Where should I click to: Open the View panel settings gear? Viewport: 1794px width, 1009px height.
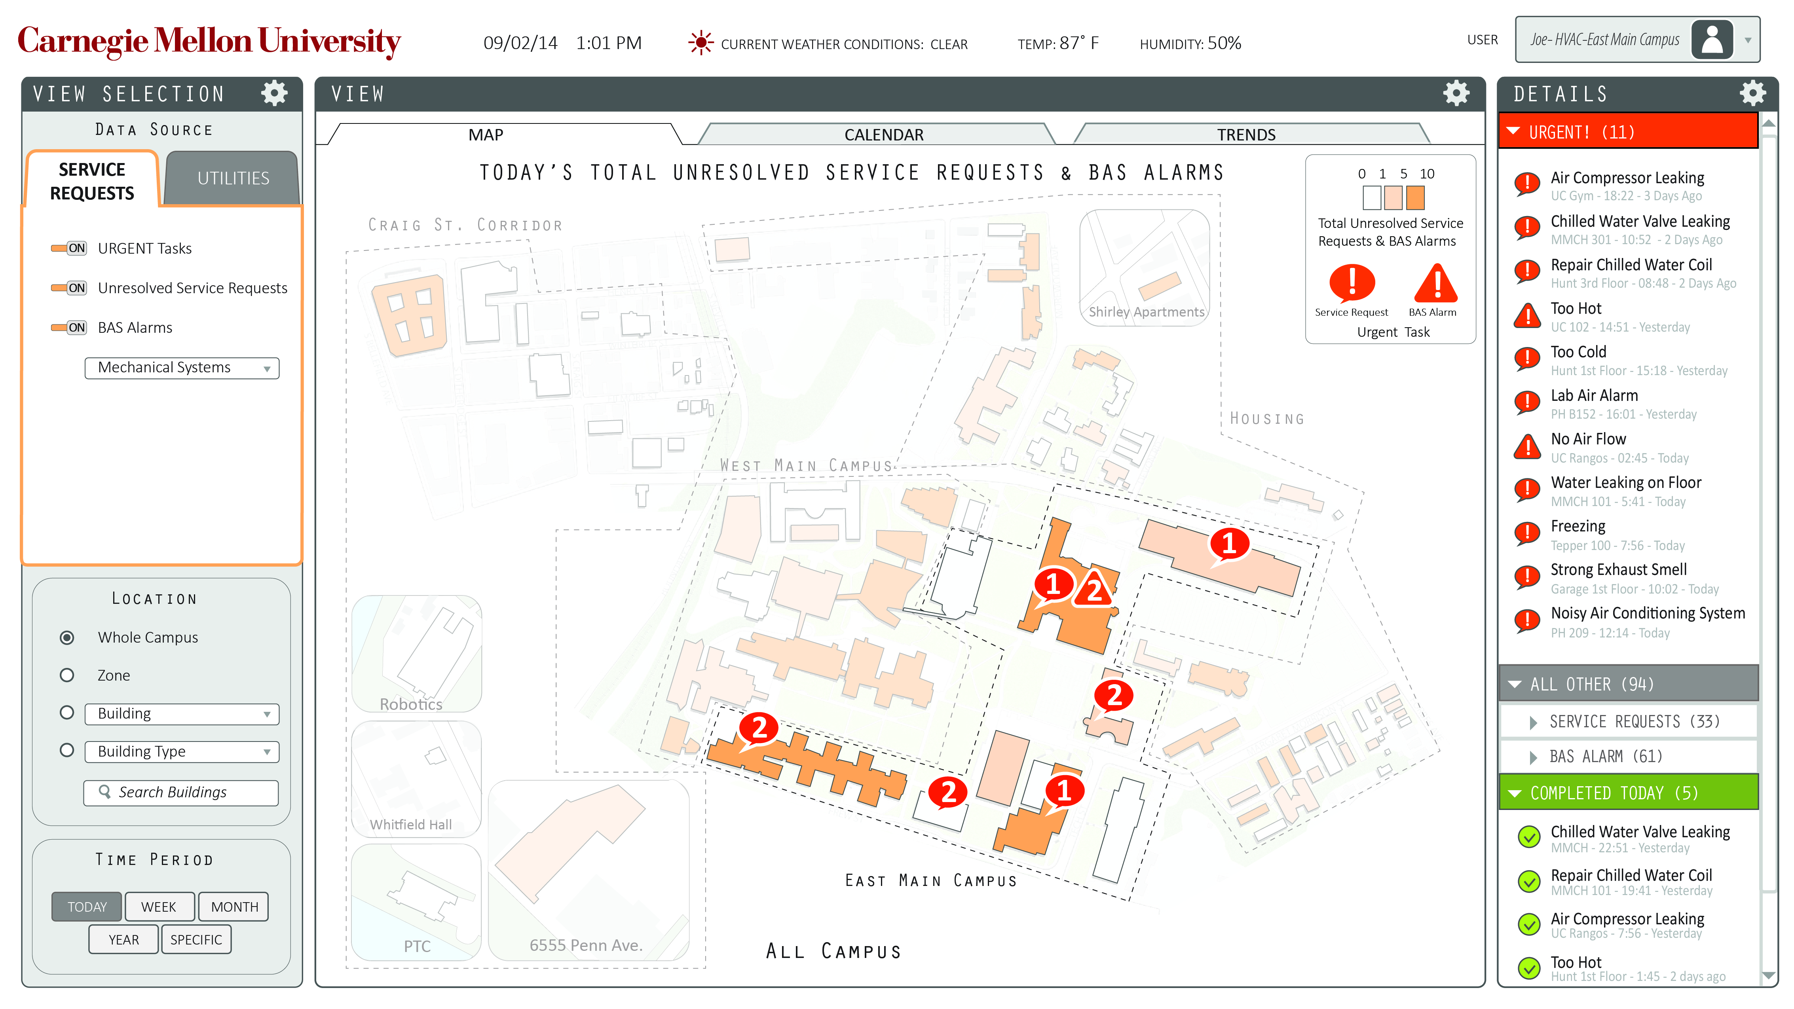(1456, 93)
